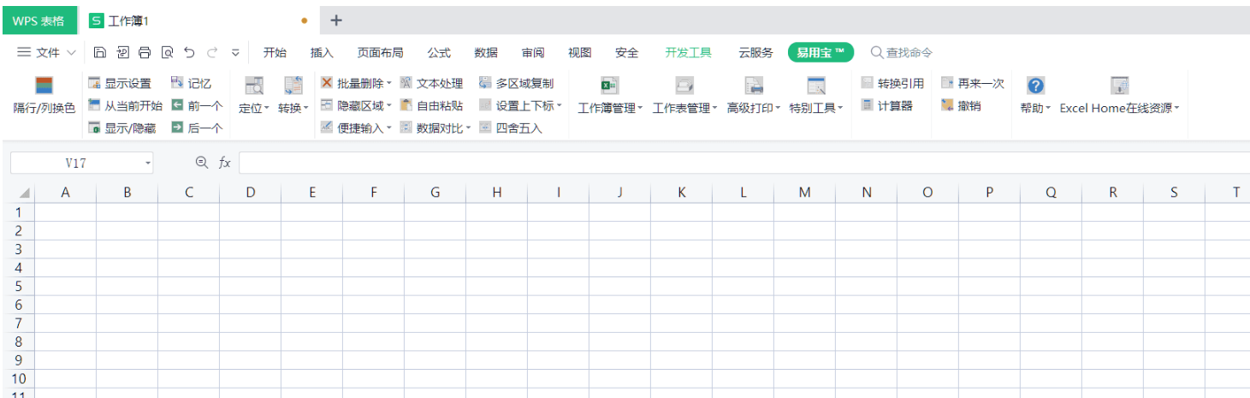1250x398 pixels.
Task: Click the fx insert function icon
Action: point(225,163)
